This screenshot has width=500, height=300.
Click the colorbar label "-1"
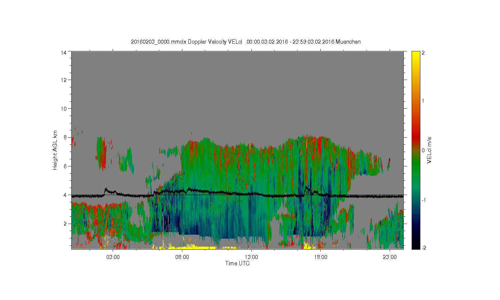[x=424, y=200]
